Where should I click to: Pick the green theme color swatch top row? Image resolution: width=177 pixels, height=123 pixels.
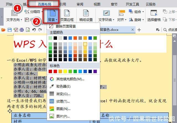[x=95, y=38]
